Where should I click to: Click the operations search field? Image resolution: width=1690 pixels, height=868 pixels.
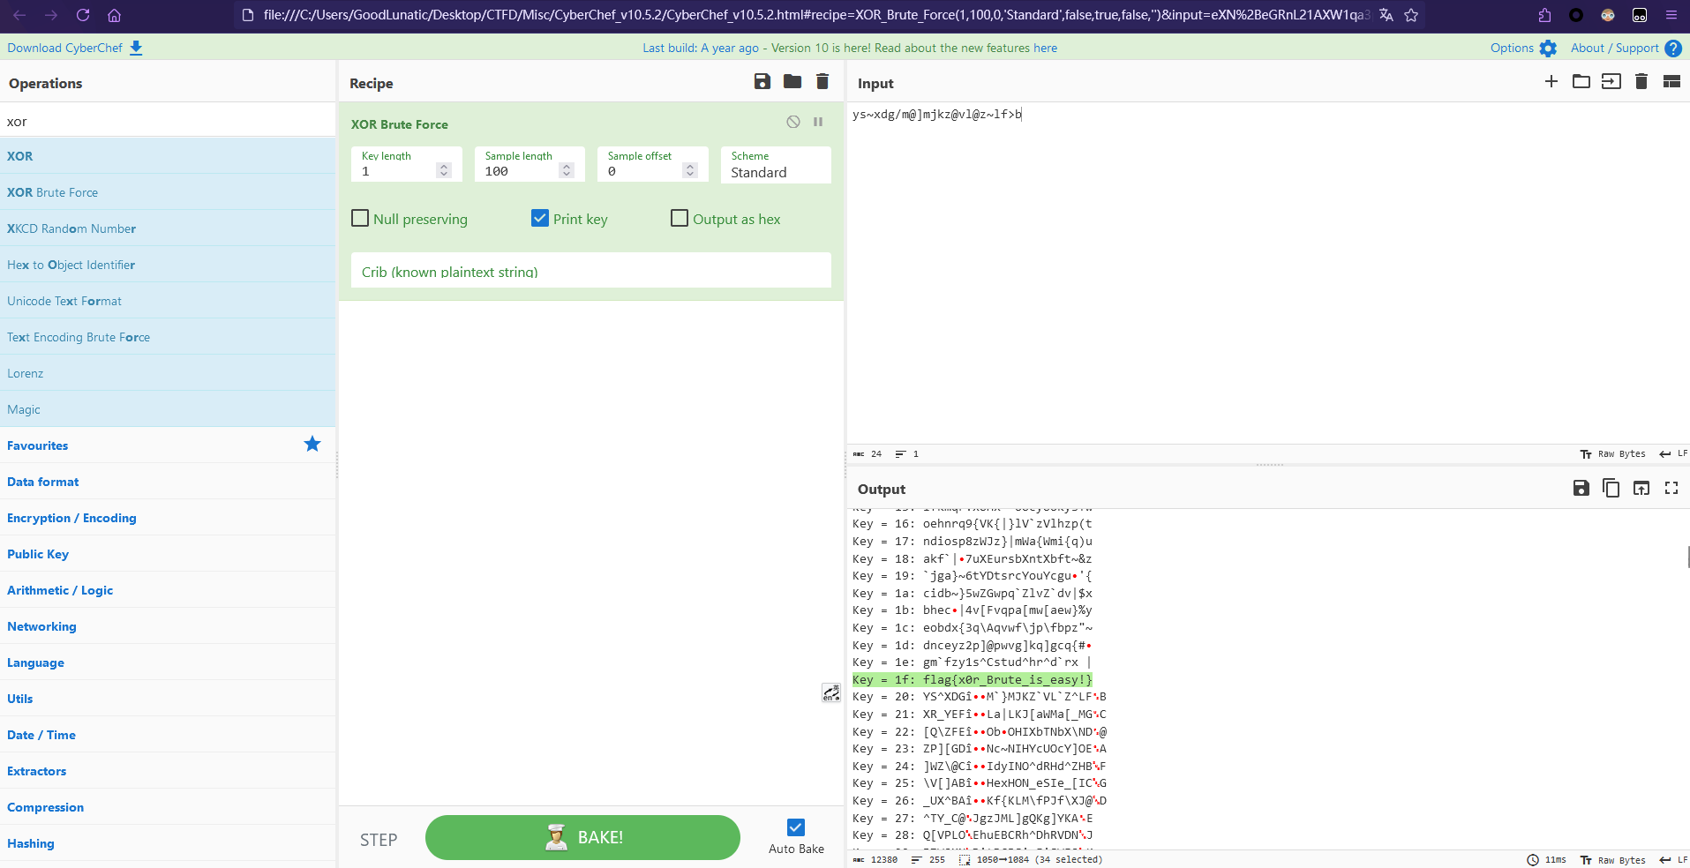pyautogui.click(x=168, y=121)
